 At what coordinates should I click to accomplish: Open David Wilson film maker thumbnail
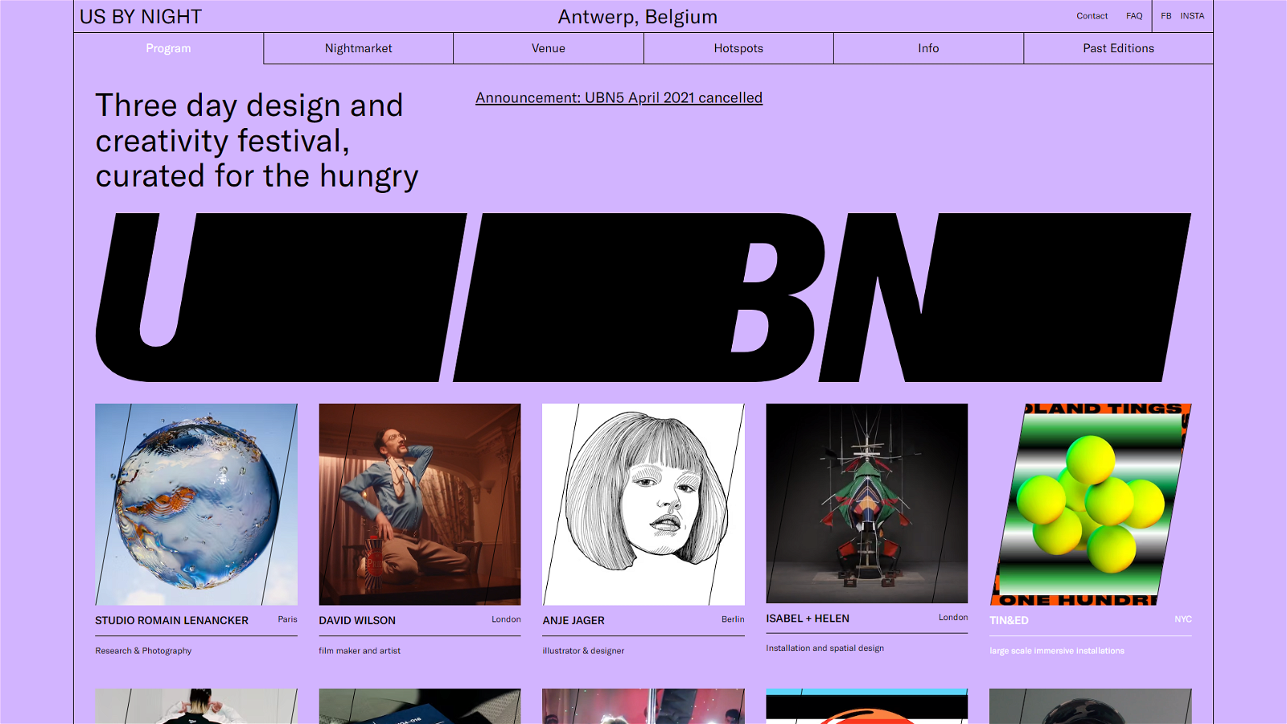(x=420, y=504)
